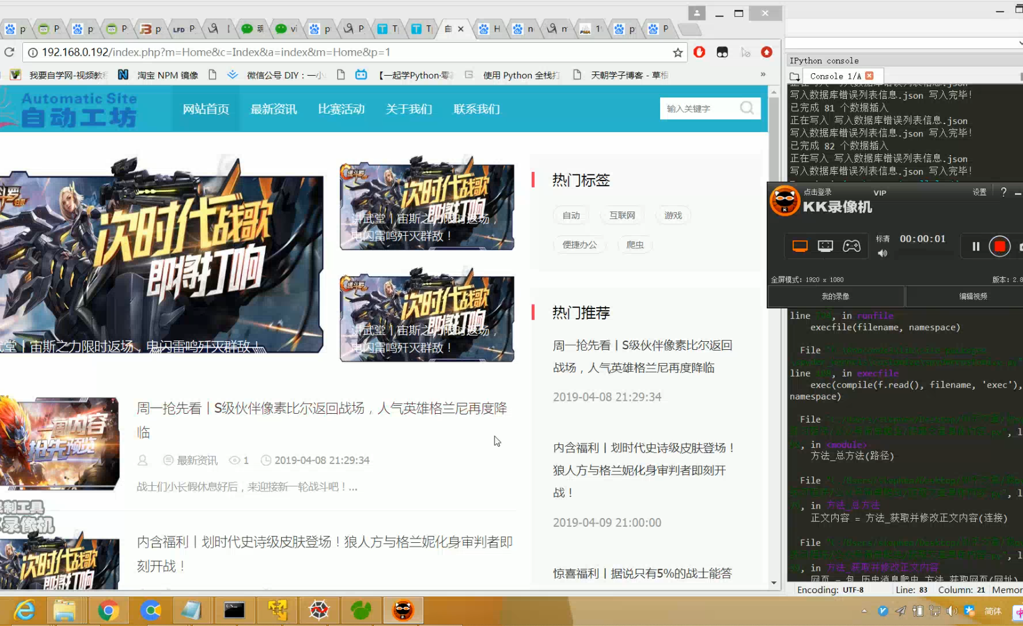Image resolution: width=1023 pixels, height=626 pixels.
Task: View site info icon beside the URL
Action: pos(32,53)
